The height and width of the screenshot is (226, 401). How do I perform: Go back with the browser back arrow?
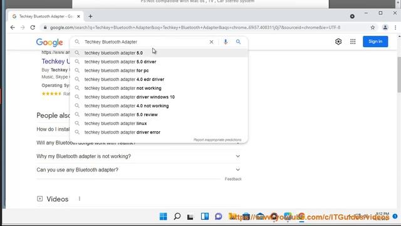[13, 28]
